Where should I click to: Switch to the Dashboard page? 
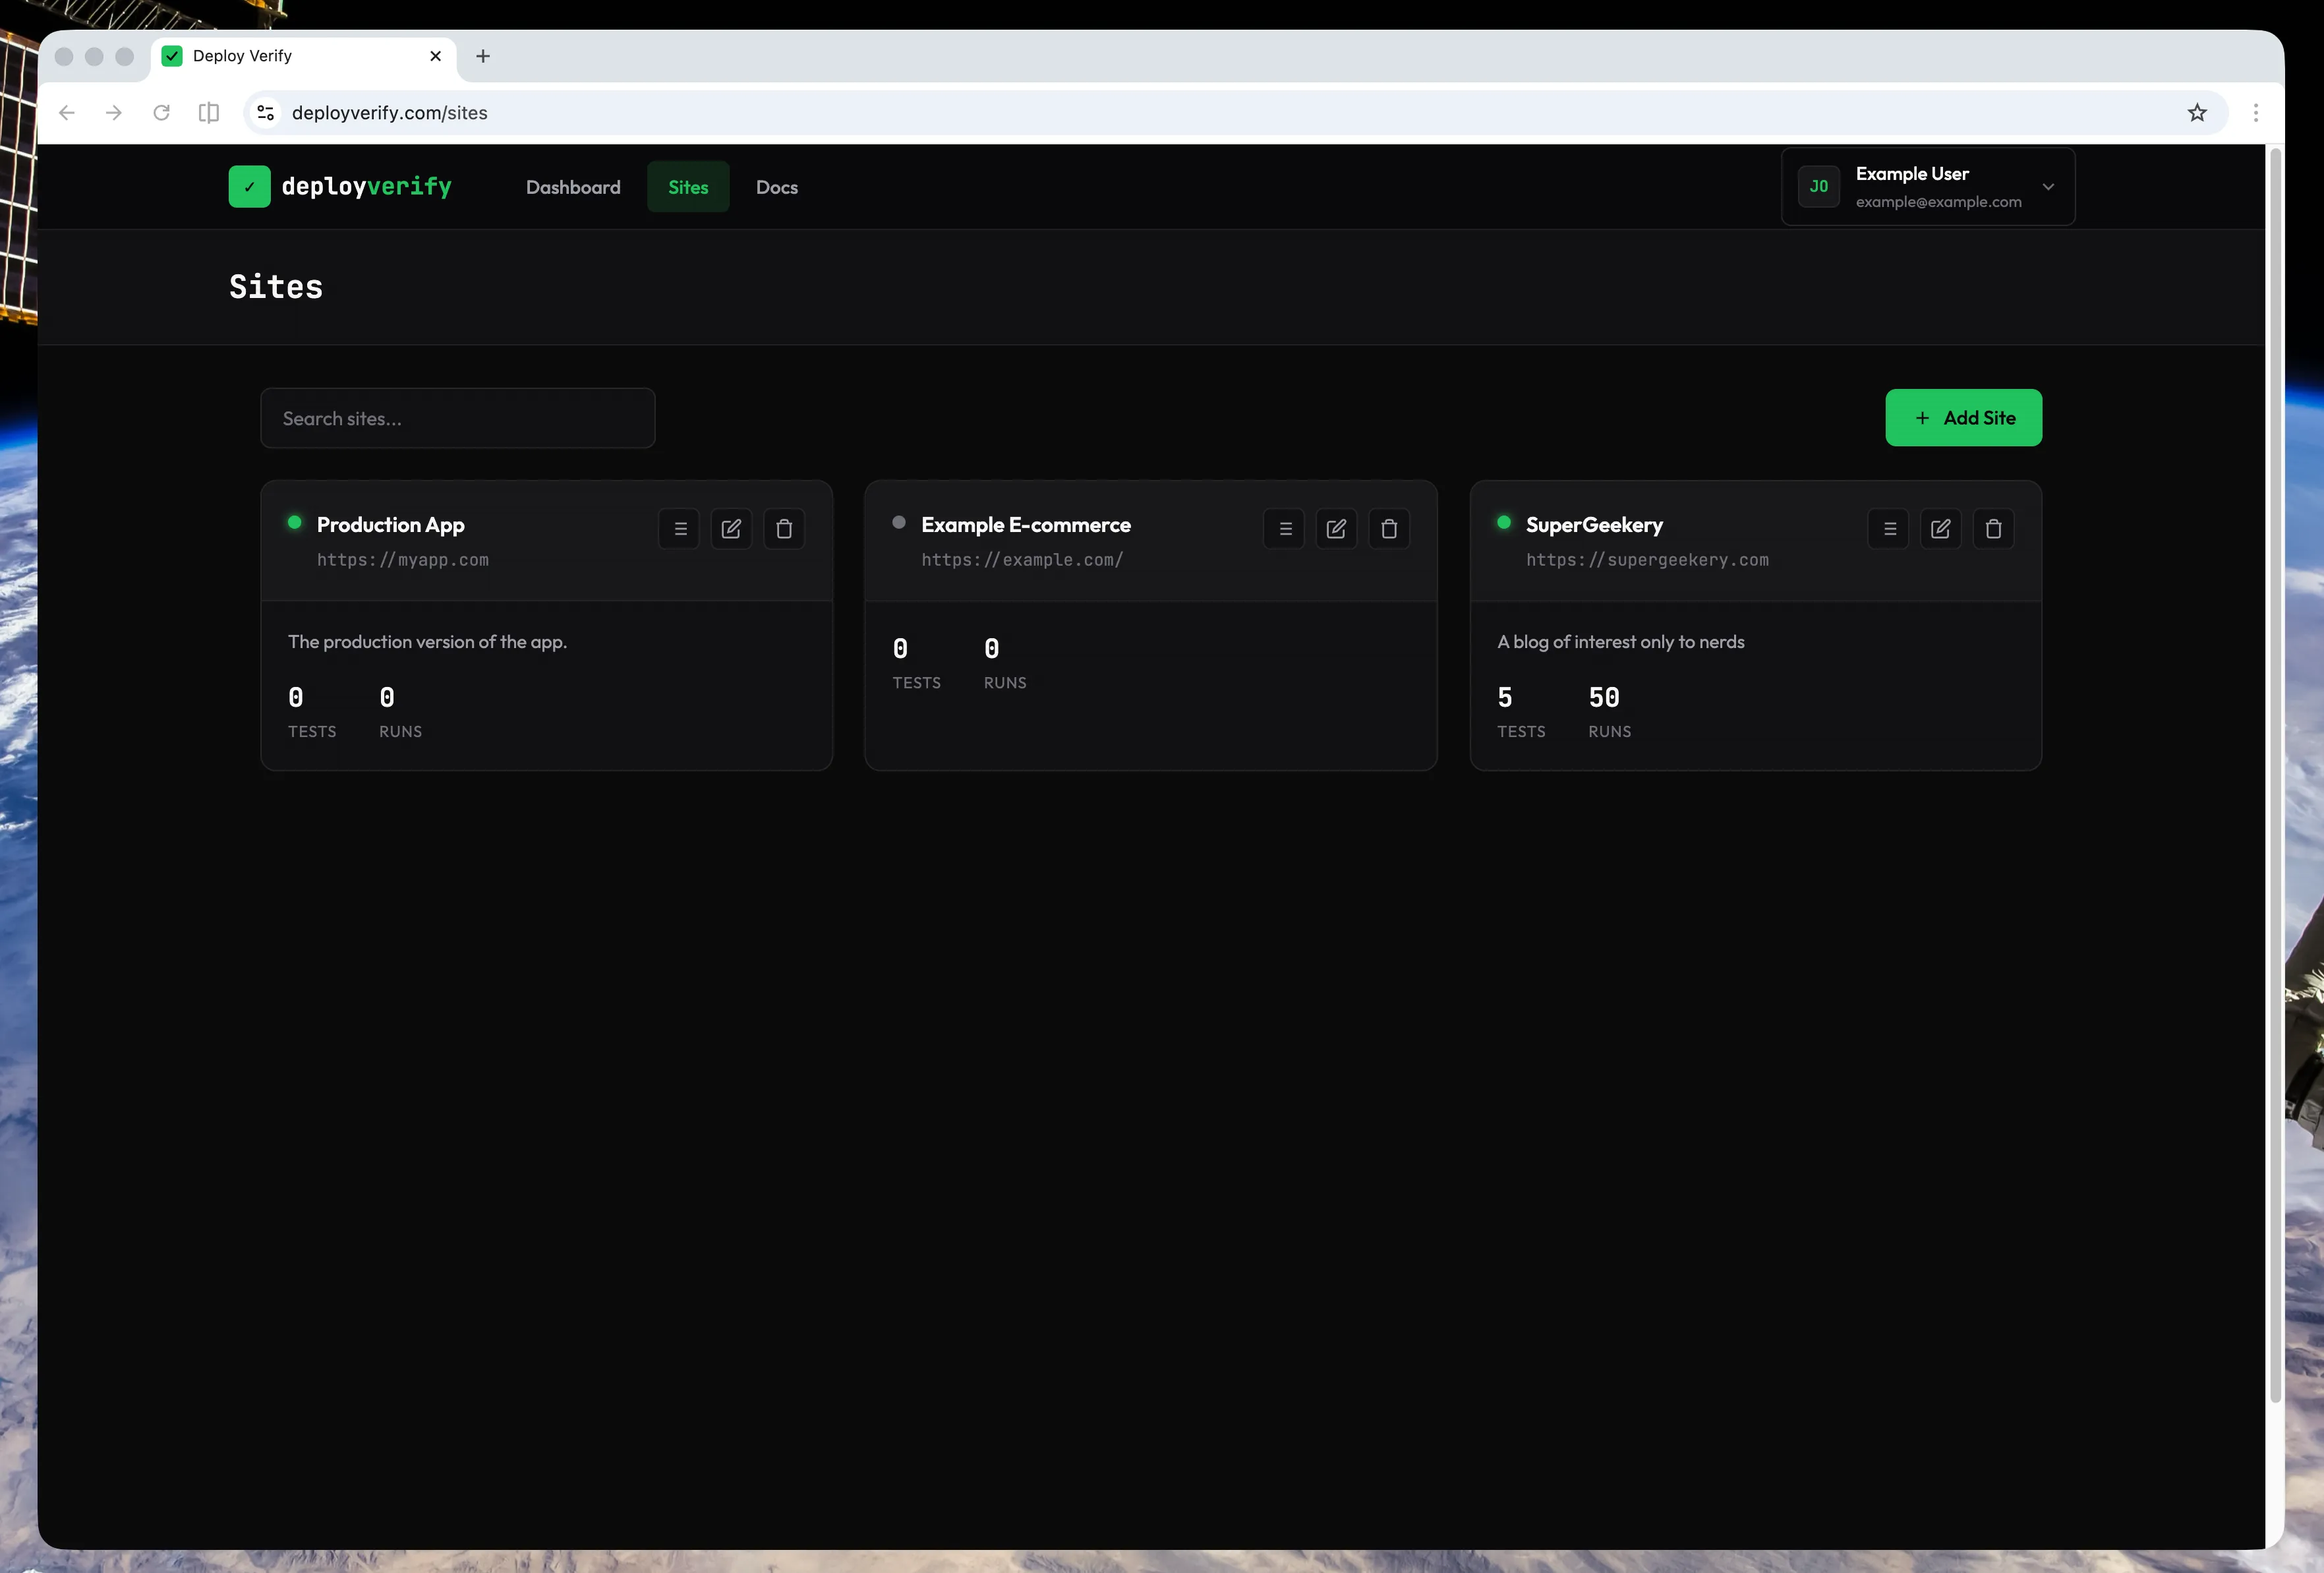(573, 186)
